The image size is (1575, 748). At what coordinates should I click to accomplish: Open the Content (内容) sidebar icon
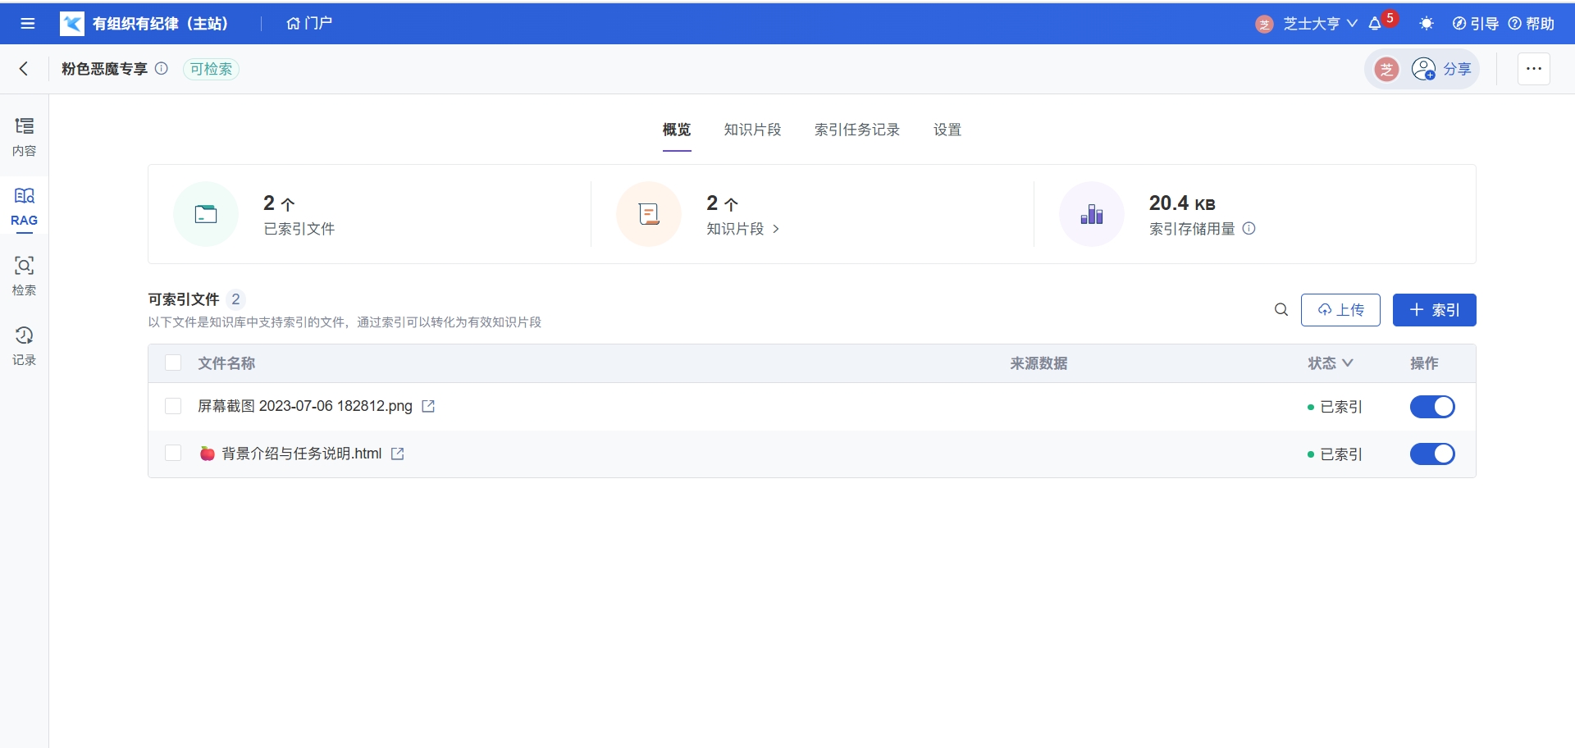tap(24, 136)
